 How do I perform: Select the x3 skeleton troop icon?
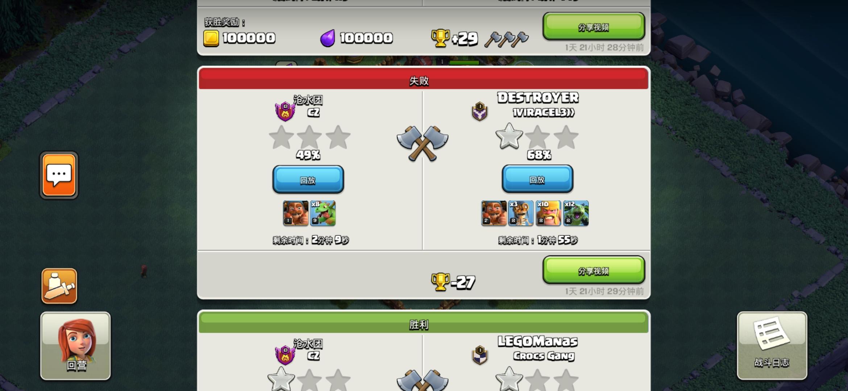[x=521, y=213]
